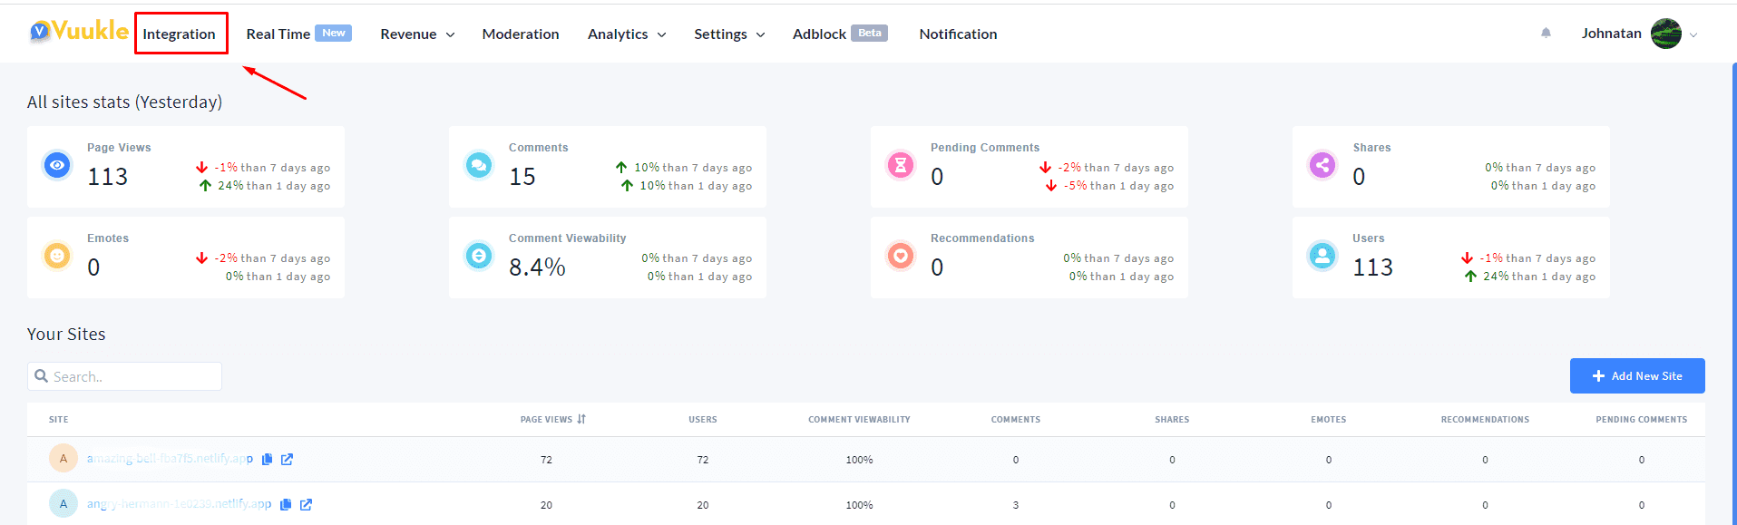Expand the Analytics dropdown menu
The width and height of the screenshot is (1737, 525).
pyautogui.click(x=627, y=34)
